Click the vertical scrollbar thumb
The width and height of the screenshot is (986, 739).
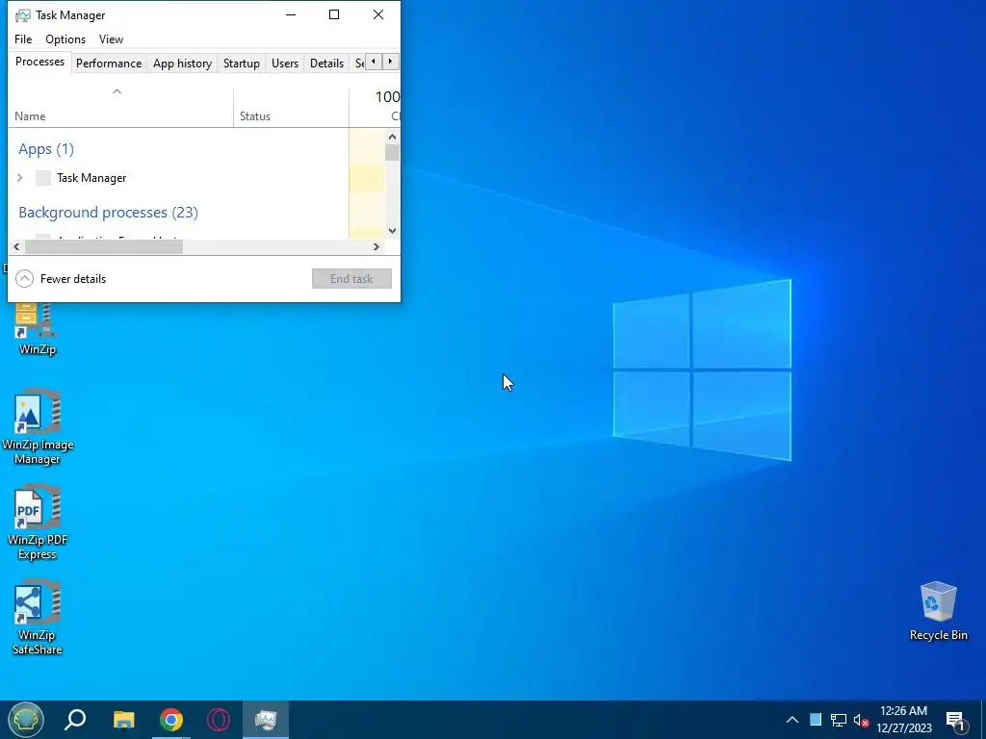point(393,153)
